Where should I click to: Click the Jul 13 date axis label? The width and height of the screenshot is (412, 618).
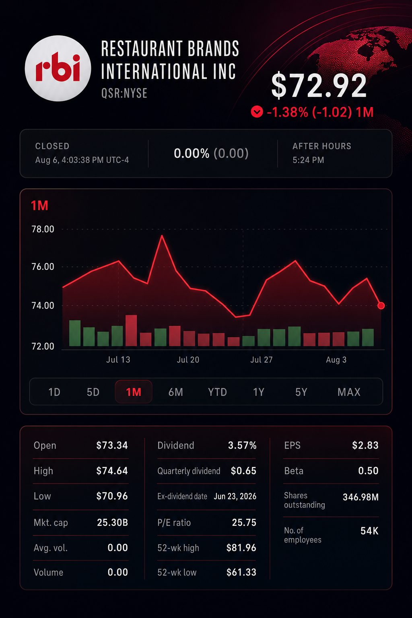click(x=118, y=360)
